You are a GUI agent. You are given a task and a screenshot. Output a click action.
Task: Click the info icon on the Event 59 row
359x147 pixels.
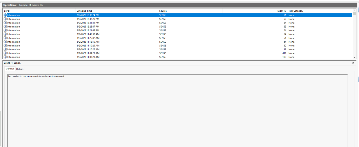(5, 19)
